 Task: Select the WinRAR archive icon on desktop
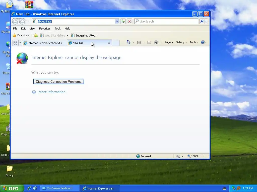point(29,4)
